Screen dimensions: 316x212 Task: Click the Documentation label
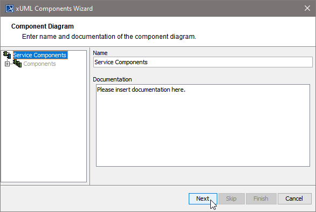point(112,79)
